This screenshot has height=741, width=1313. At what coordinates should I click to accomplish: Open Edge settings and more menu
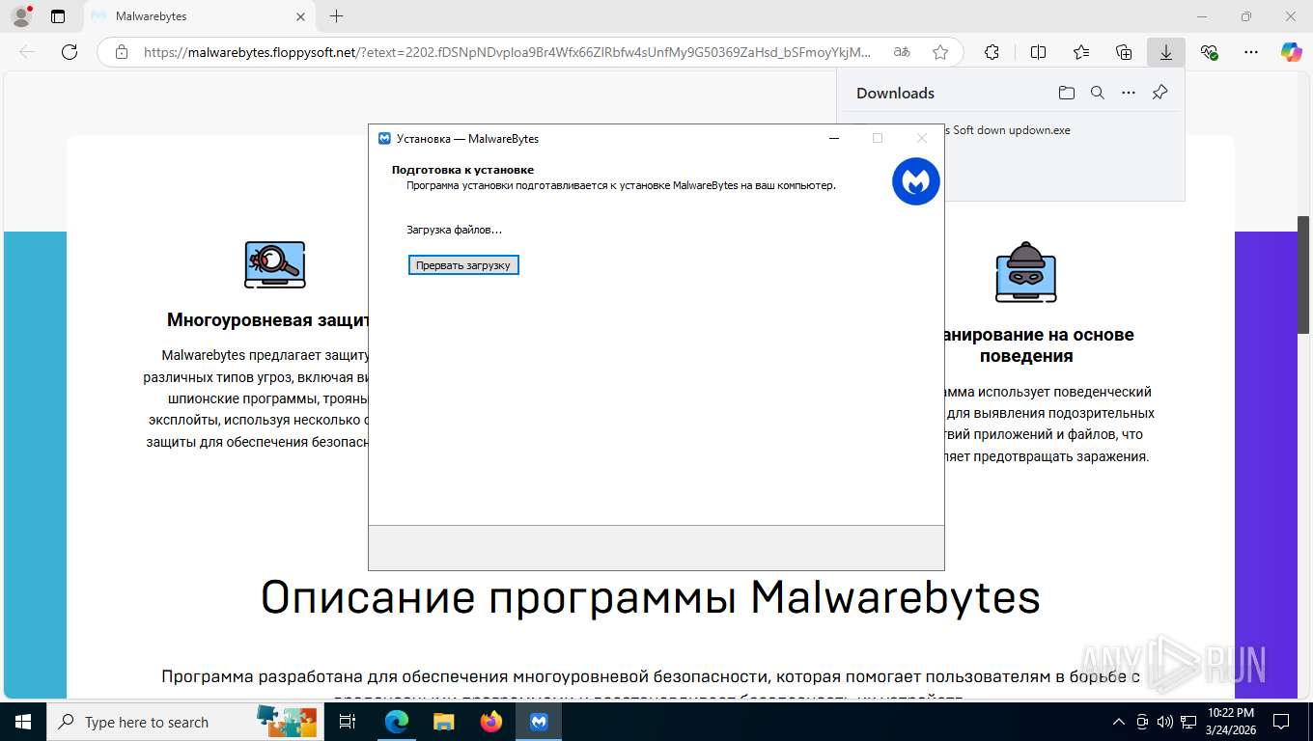click(x=1251, y=52)
